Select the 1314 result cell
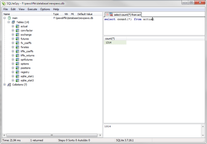This screenshot has width=207, height=144. tap(115, 43)
